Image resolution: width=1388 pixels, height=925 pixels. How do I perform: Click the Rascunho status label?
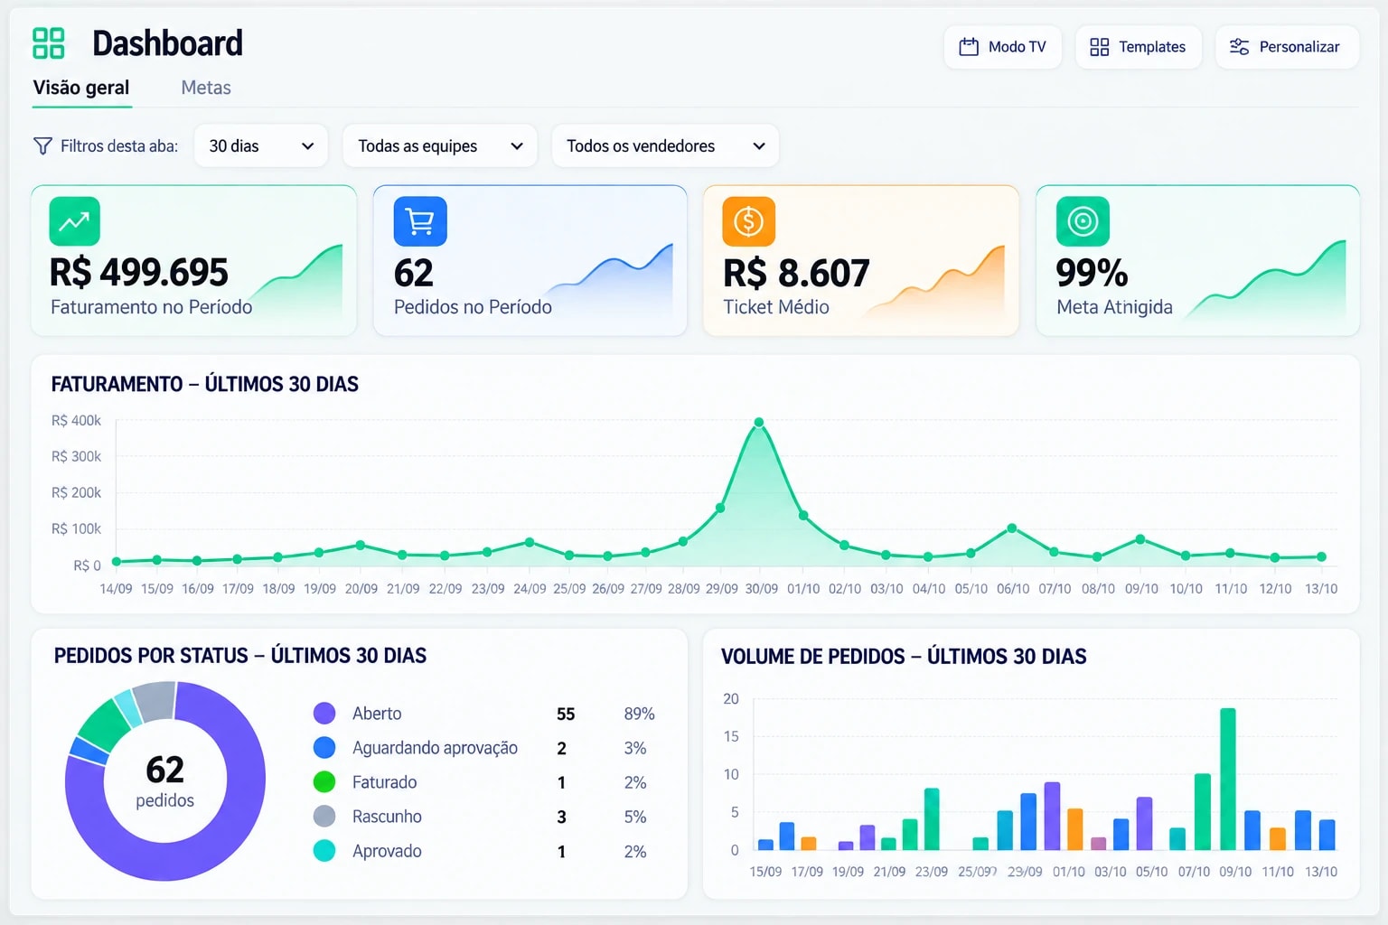click(x=387, y=817)
